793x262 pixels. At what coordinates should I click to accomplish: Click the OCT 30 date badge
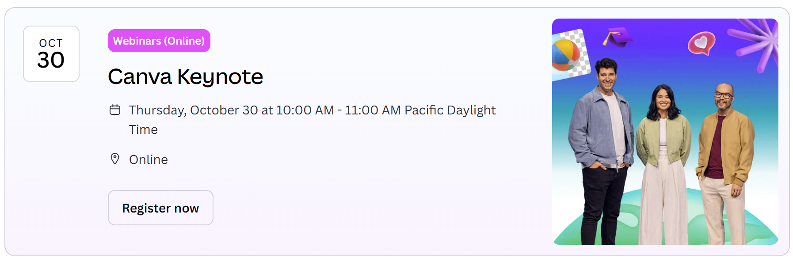51,53
